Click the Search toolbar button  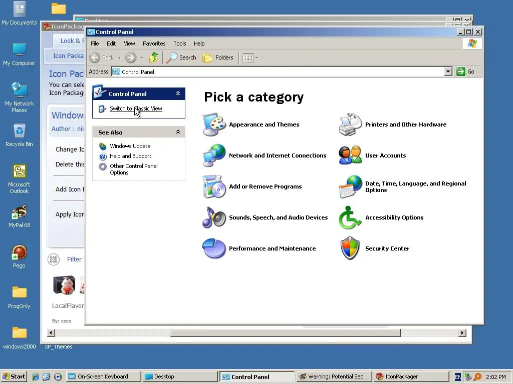pos(181,57)
